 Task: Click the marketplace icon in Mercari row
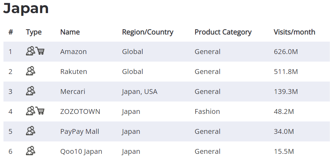(31, 91)
